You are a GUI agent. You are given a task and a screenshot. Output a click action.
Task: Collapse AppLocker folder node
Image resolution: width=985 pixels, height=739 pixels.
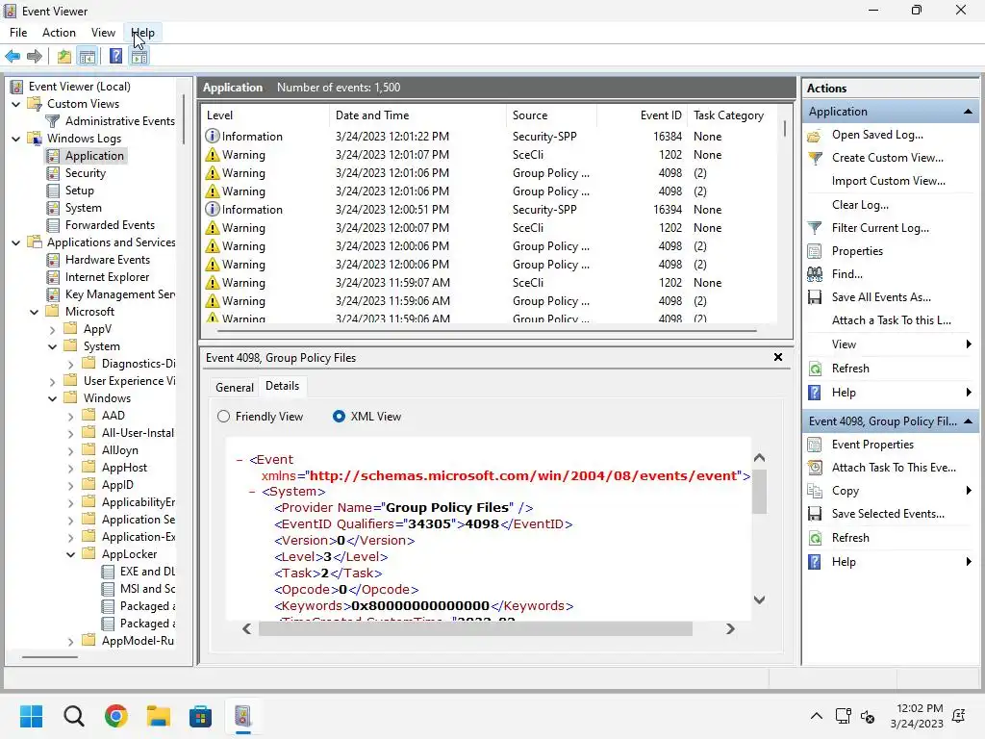pyautogui.click(x=70, y=554)
